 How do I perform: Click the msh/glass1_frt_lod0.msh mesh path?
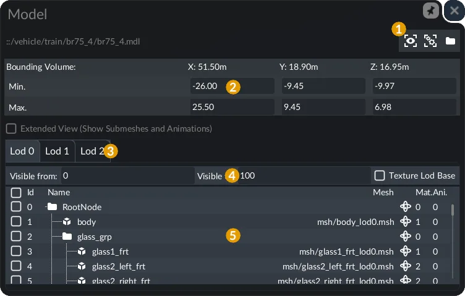tap(346, 252)
